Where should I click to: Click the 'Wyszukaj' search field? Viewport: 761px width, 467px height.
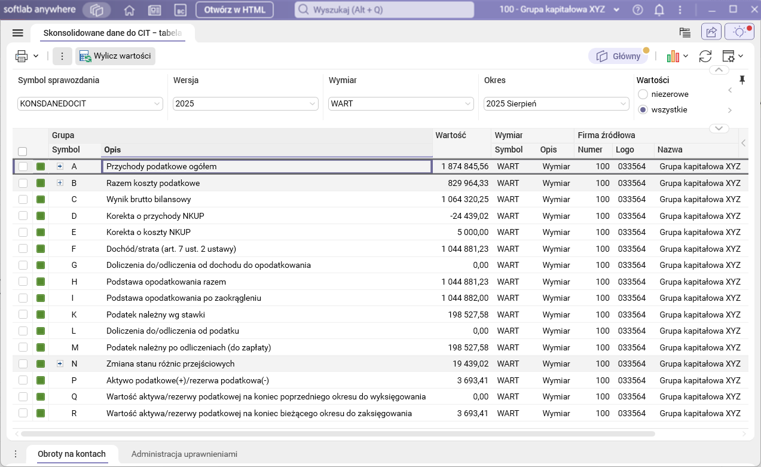pyautogui.click(x=384, y=10)
